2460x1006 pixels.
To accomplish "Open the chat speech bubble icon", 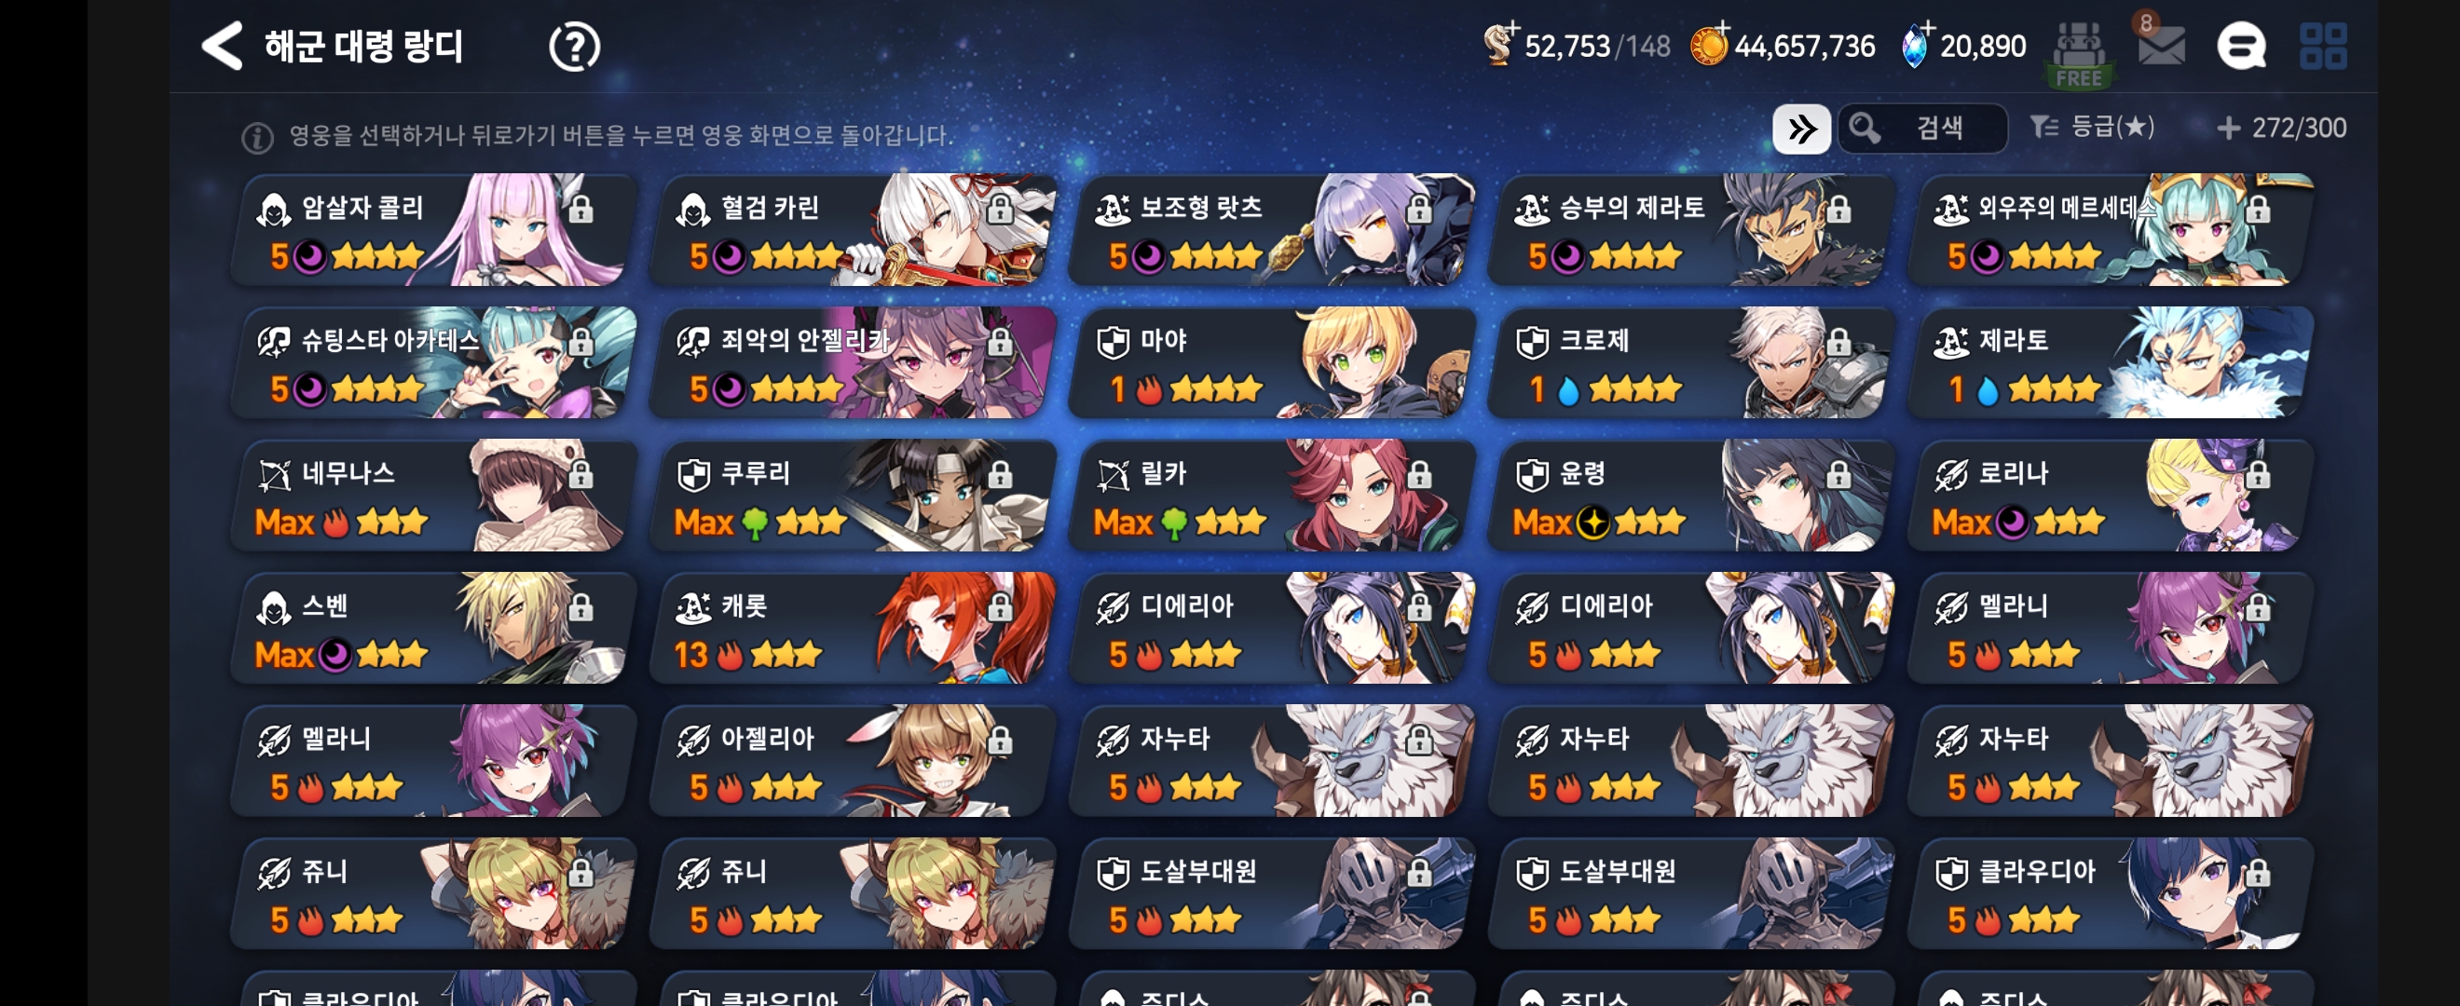I will tap(2240, 46).
